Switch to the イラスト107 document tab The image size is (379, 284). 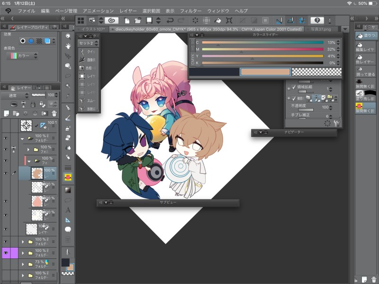click(x=92, y=29)
